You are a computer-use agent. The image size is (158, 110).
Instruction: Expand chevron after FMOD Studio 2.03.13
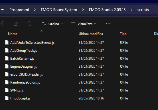131,10
